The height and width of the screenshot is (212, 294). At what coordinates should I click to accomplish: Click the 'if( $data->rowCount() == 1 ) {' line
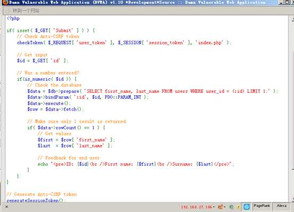click(x=66, y=127)
